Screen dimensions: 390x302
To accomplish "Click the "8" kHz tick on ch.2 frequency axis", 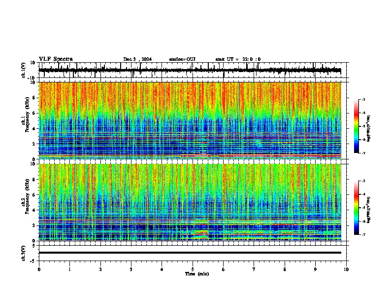I will pyautogui.click(x=34, y=180).
